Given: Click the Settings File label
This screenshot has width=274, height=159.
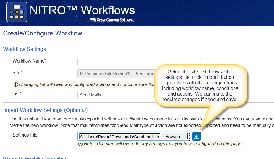Looking at the screenshot, I should pyautogui.click(x=25, y=135).
